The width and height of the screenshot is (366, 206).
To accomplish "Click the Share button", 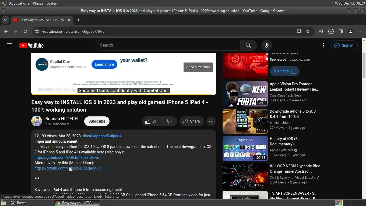I will coord(192,121).
